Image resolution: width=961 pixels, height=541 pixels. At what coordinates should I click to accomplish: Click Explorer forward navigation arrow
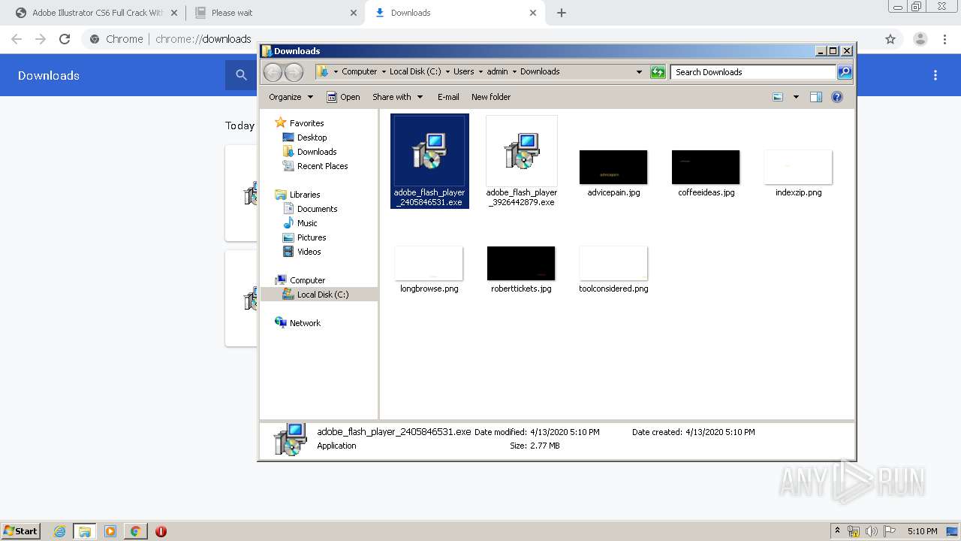tap(294, 72)
